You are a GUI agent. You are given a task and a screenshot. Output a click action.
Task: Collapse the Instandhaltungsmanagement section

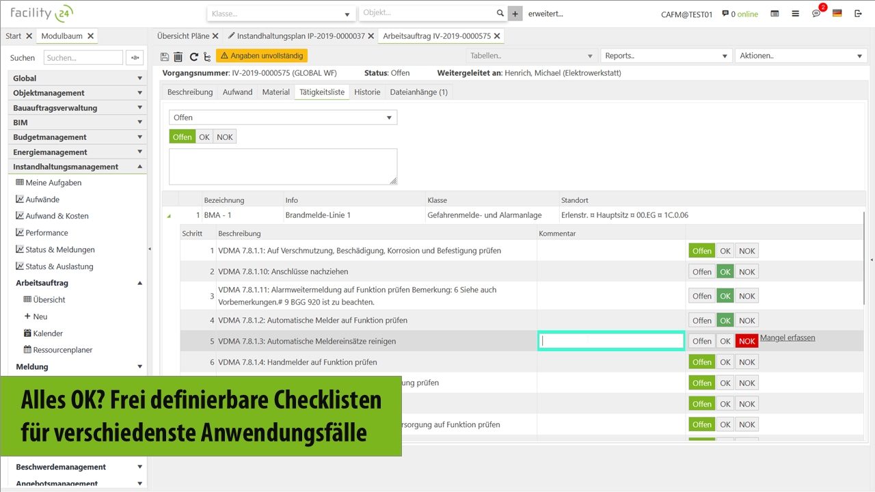pos(77,167)
